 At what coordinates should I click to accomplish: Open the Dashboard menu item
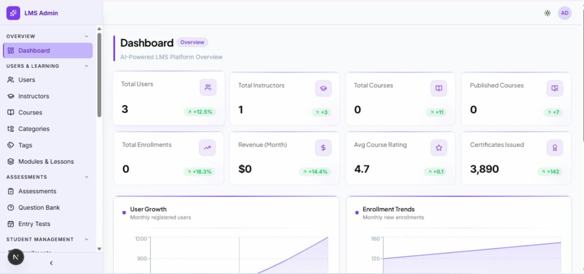click(48, 51)
